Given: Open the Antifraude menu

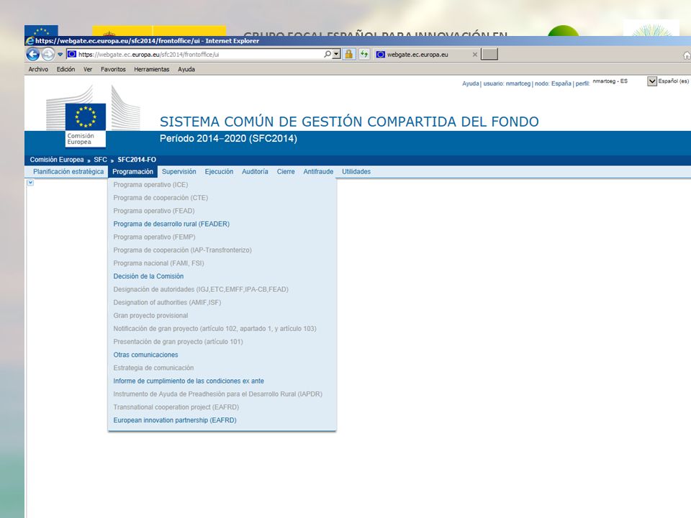Looking at the screenshot, I should point(318,171).
